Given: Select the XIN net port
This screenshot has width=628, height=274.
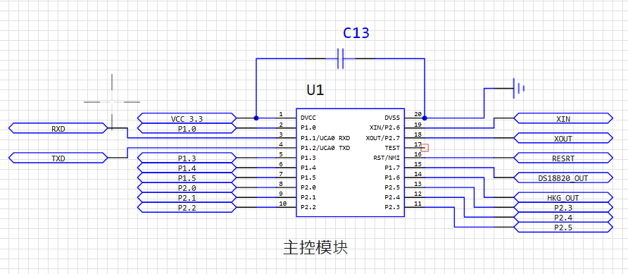Looking at the screenshot, I should click(x=563, y=118).
